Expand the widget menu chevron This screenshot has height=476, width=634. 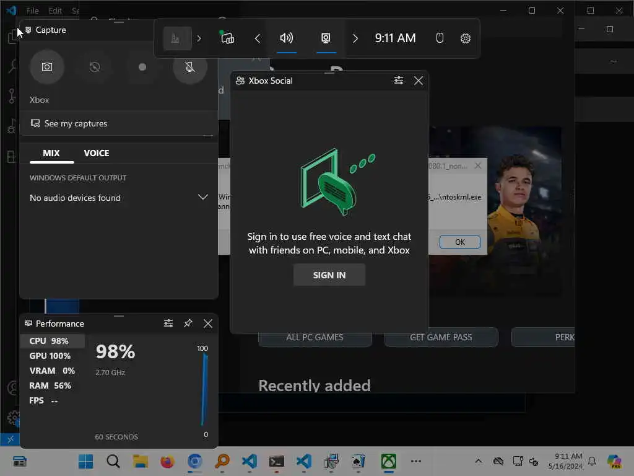pyautogui.click(x=199, y=38)
